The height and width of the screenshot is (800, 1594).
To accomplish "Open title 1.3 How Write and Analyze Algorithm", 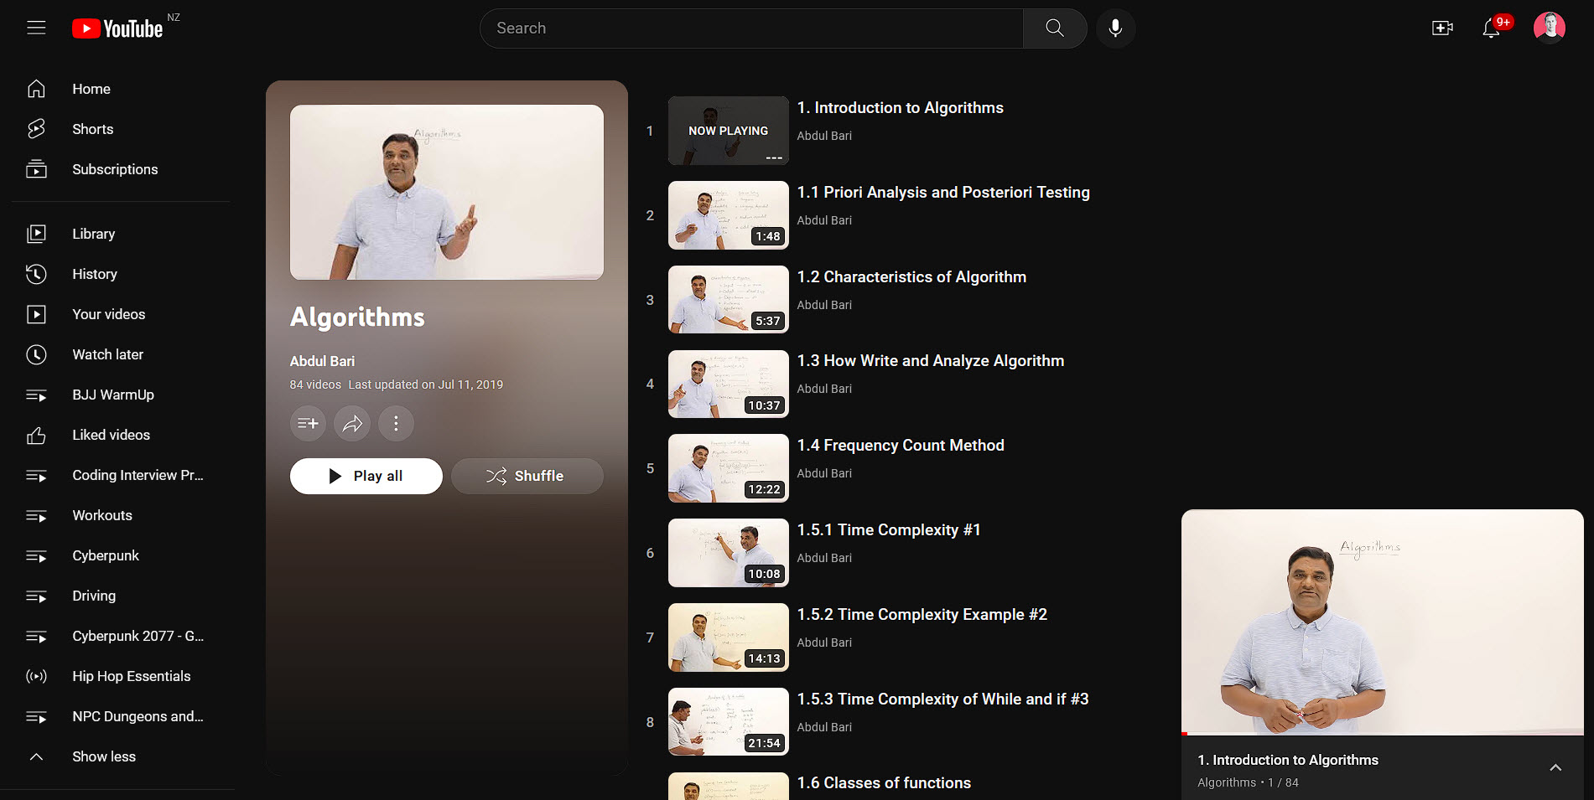I will (931, 361).
